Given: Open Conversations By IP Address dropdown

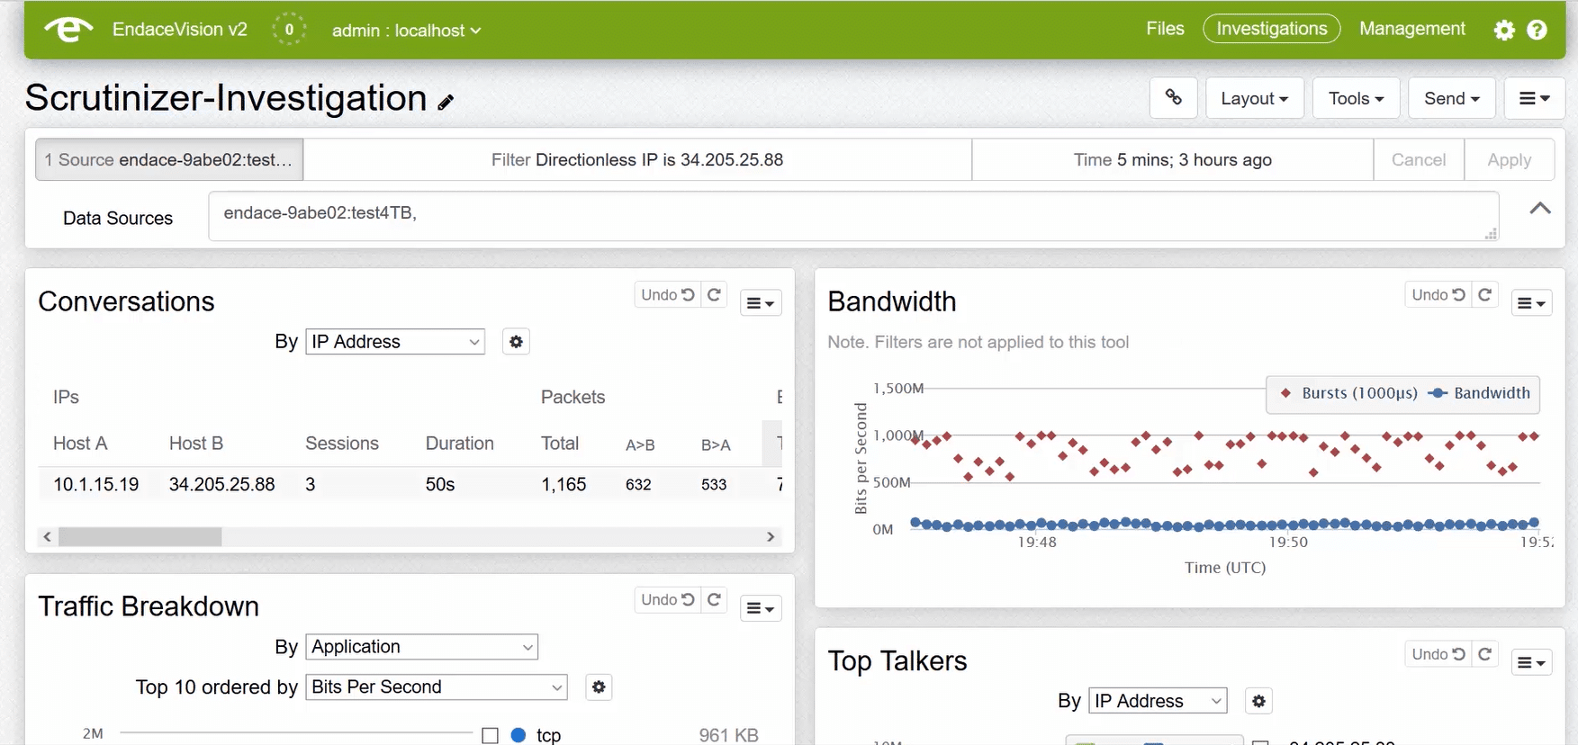Looking at the screenshot, I should click(395, 342).
